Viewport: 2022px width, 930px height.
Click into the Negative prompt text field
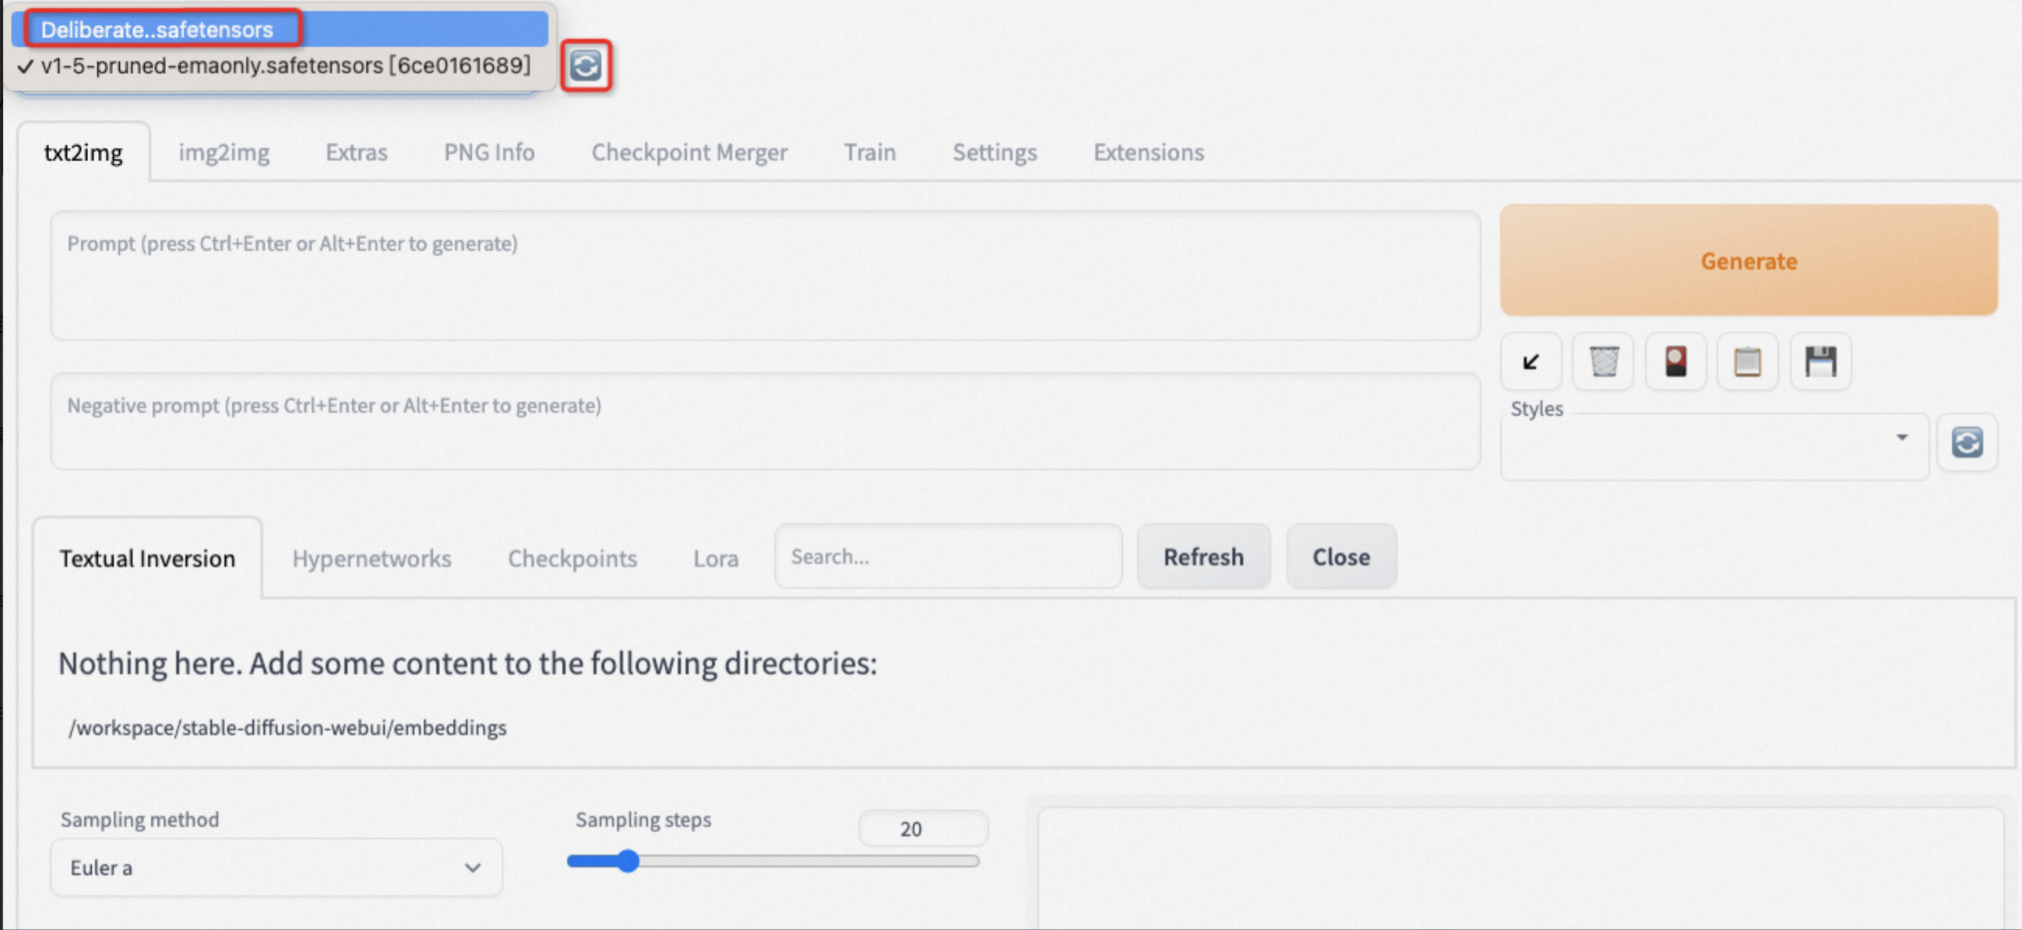(x=765, y=422)
